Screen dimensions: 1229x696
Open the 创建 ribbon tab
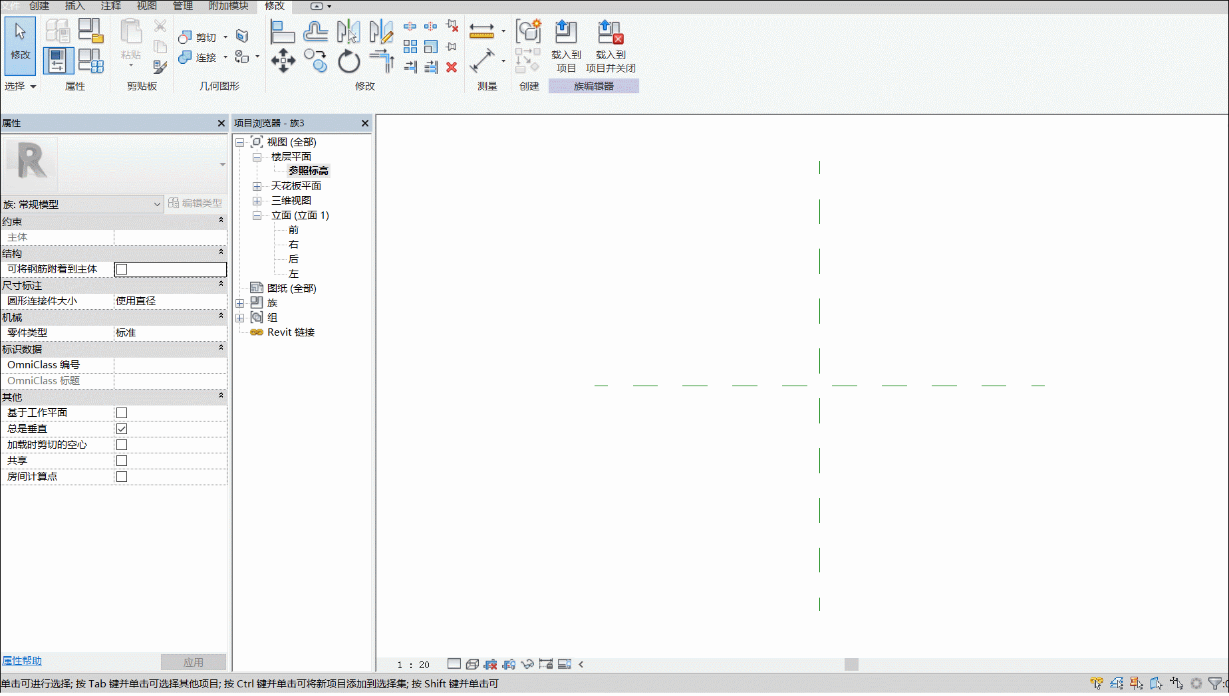pyautogui.click(x=39, y=6)
